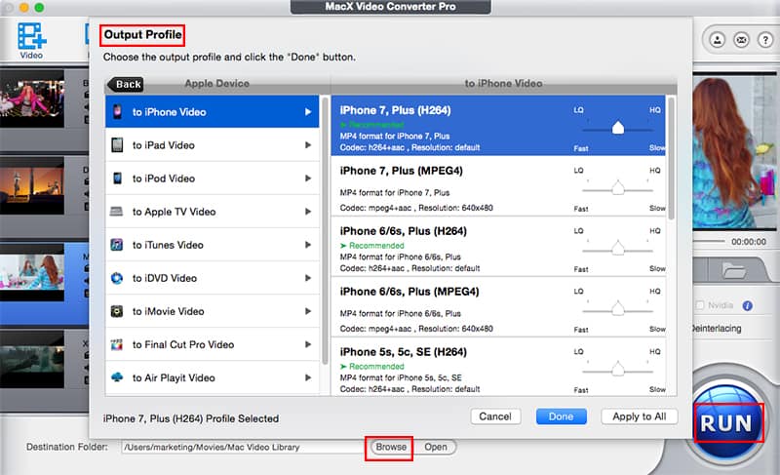Click the iTunes music note icon
This screenshot has width=780, height=475.
117,245
